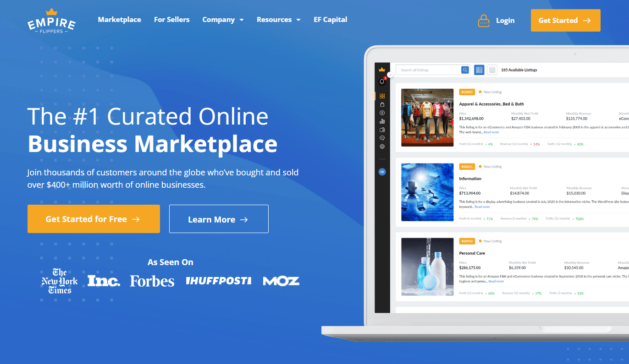
Task: Open the chat bubble sidebar icon
Action: pyautogui.click(x=382, y=138)
